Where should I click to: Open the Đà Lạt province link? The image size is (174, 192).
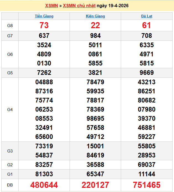(x=146, y=16)
